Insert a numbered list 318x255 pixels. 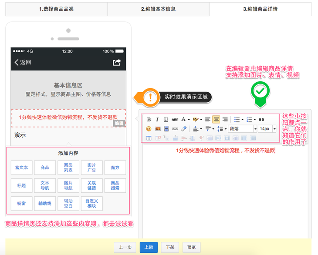pos(249,120)
